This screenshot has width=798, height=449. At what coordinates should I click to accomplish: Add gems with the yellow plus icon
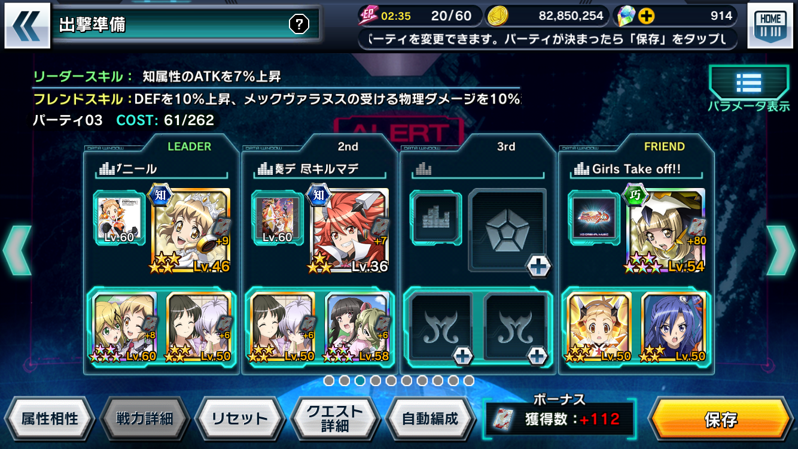[x=646, y=16]
